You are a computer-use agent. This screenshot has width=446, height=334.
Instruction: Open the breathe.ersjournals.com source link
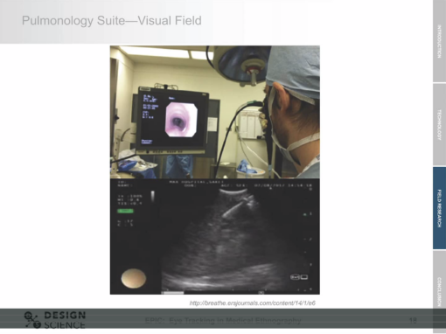253,303
